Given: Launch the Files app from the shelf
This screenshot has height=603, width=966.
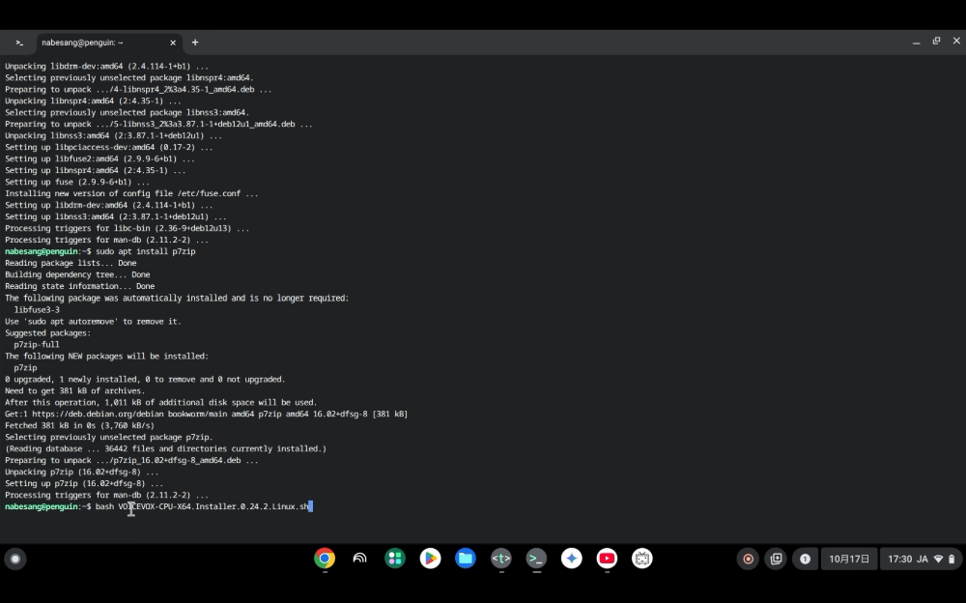Looking at the screenshot, I should pos(465,559).
